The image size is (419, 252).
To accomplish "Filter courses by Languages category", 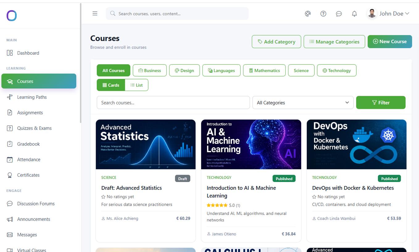I will 222,70.
